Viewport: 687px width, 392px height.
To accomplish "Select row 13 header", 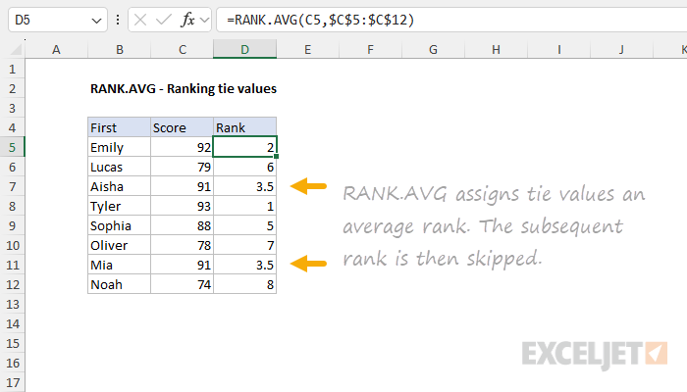I will point(12,304).
